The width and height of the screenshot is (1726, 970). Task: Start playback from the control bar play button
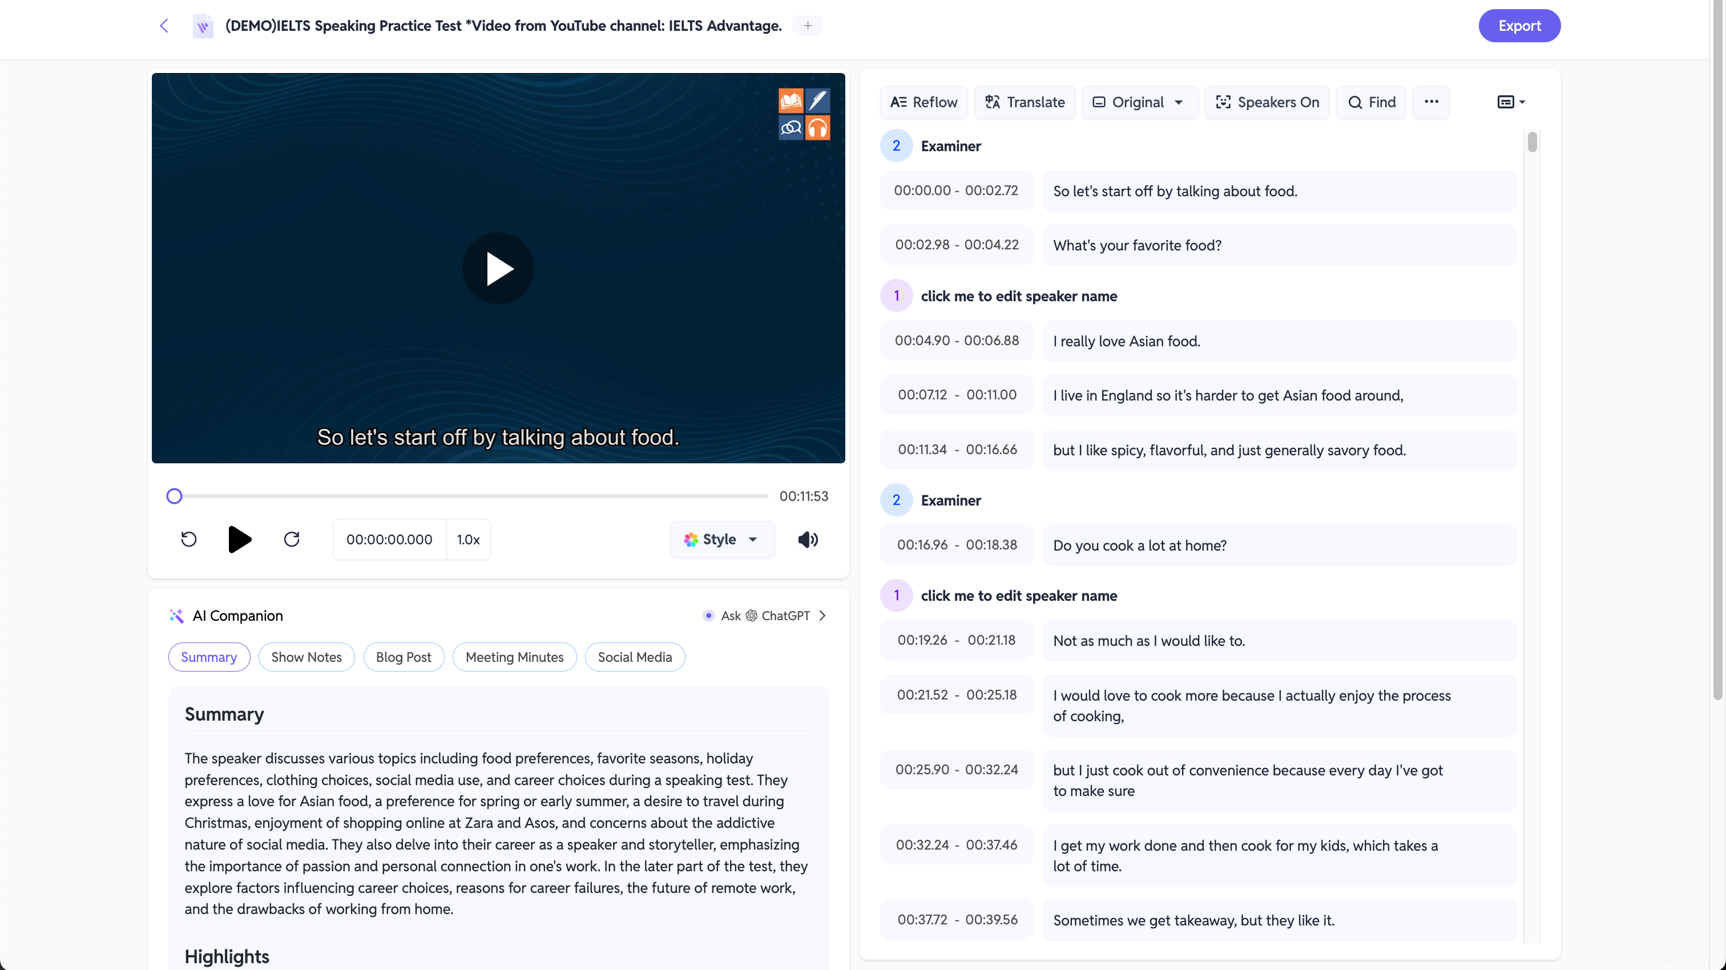[239, 539]
